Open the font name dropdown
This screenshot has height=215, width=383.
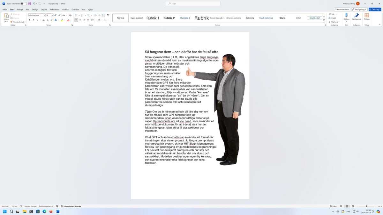point(44,15)
